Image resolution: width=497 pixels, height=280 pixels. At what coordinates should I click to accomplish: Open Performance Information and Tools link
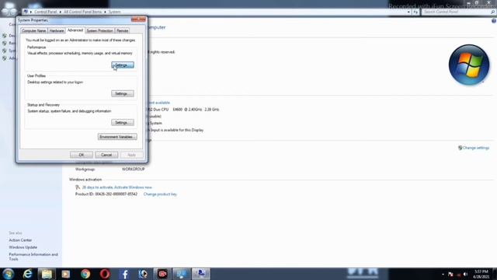pos(33,257)
